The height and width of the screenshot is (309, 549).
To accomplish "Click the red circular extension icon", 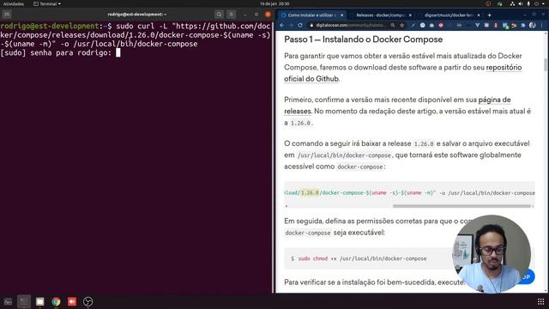I will click(x=441, y=25).
